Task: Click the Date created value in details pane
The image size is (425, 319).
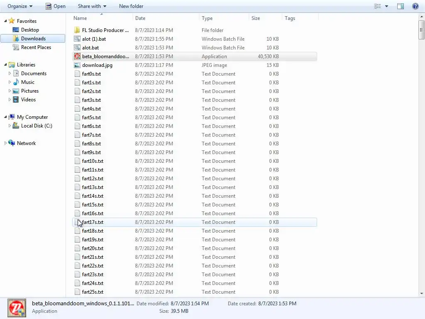Action: 277,304
